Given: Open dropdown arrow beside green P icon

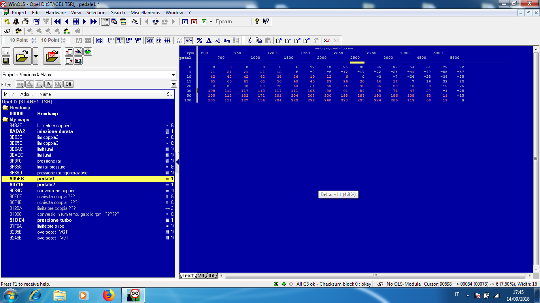Looking at the screenshot, I should [x=211, y=21].
